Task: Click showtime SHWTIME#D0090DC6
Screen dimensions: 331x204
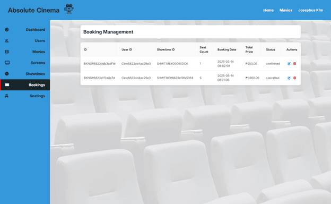Action: 172,64
